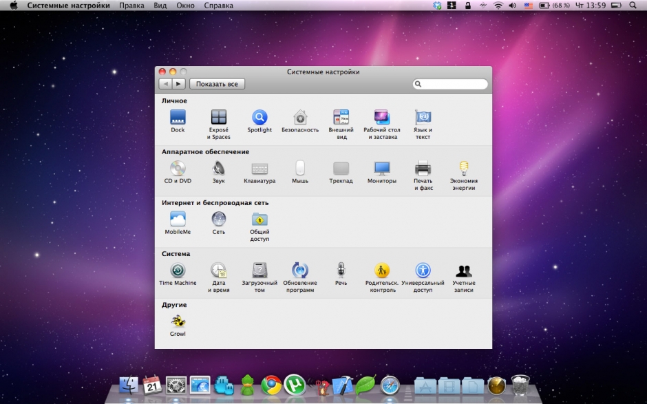Open the Окно menu
This screenshot has width=647, height=404.
(x=185, y=6)
